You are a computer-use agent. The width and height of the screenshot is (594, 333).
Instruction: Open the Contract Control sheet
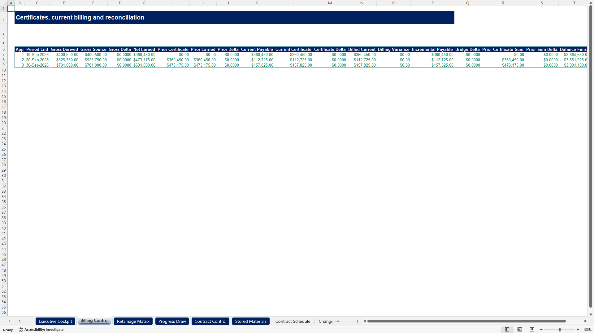pyautogui.click(x=210, y=321)
